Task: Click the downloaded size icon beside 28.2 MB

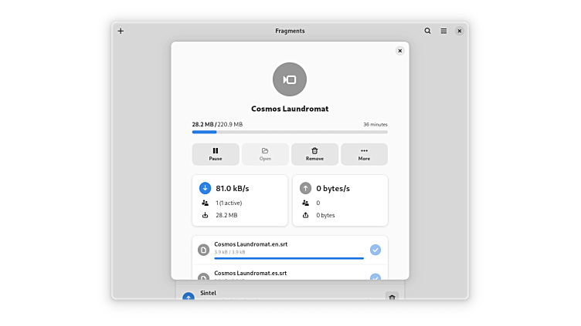Action: click(206, 215)
